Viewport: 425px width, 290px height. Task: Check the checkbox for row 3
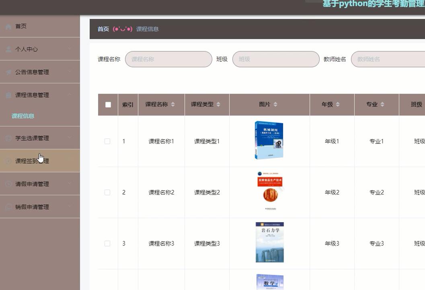(107, 243)
